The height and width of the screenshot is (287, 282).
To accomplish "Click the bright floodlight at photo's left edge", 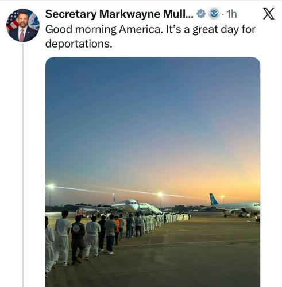I will 51,186.
